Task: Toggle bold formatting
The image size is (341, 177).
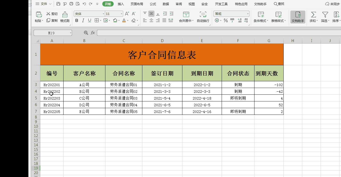Action: pyautogui.click(x=77, y=20)
